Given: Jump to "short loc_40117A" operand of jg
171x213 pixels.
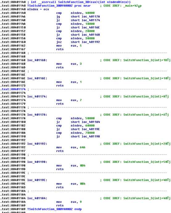Looking at the screenshot, I should pyautogui.click(x=85, y=17).
